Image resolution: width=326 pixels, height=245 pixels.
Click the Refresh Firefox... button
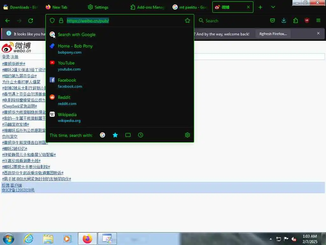pos(273,34)
